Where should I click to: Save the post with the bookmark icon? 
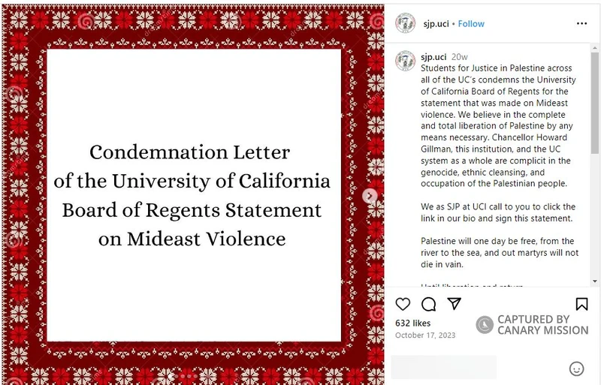pos(582,304)
